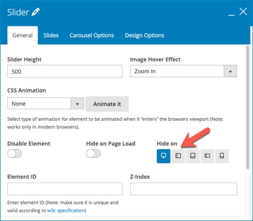Go to the Design Options tab

tap(145, 35)
